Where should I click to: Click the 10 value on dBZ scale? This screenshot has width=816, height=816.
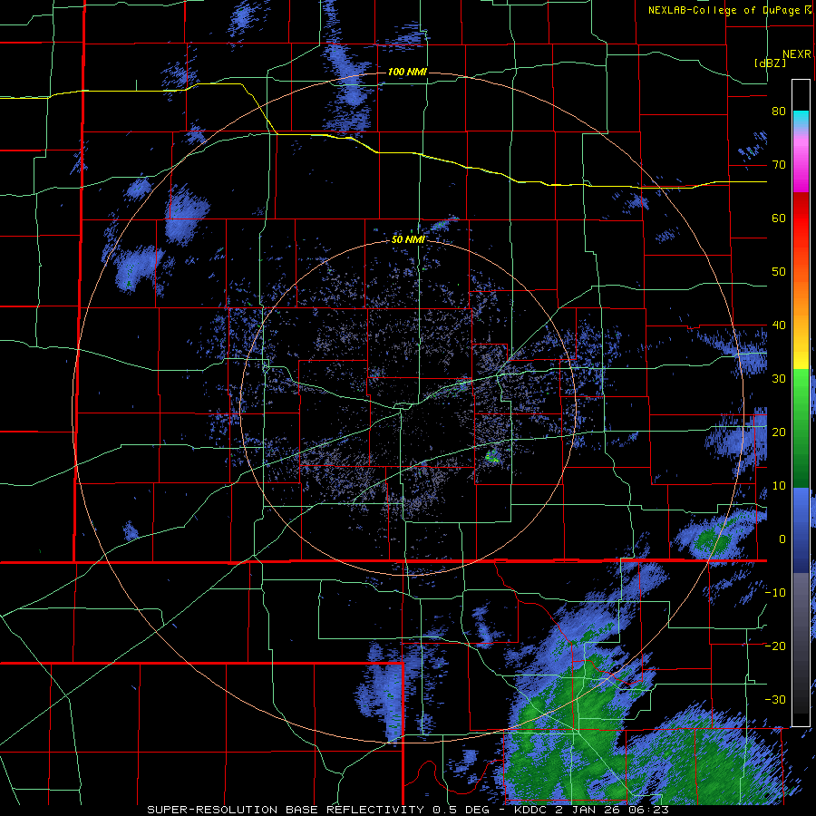coord(779,486)
